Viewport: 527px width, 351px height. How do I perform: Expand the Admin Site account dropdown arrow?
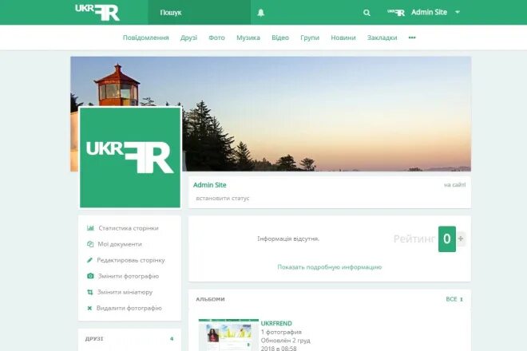pos(458,12)
